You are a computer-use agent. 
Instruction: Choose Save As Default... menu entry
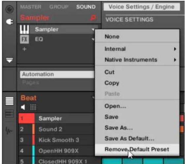click(x=137, y=138)
